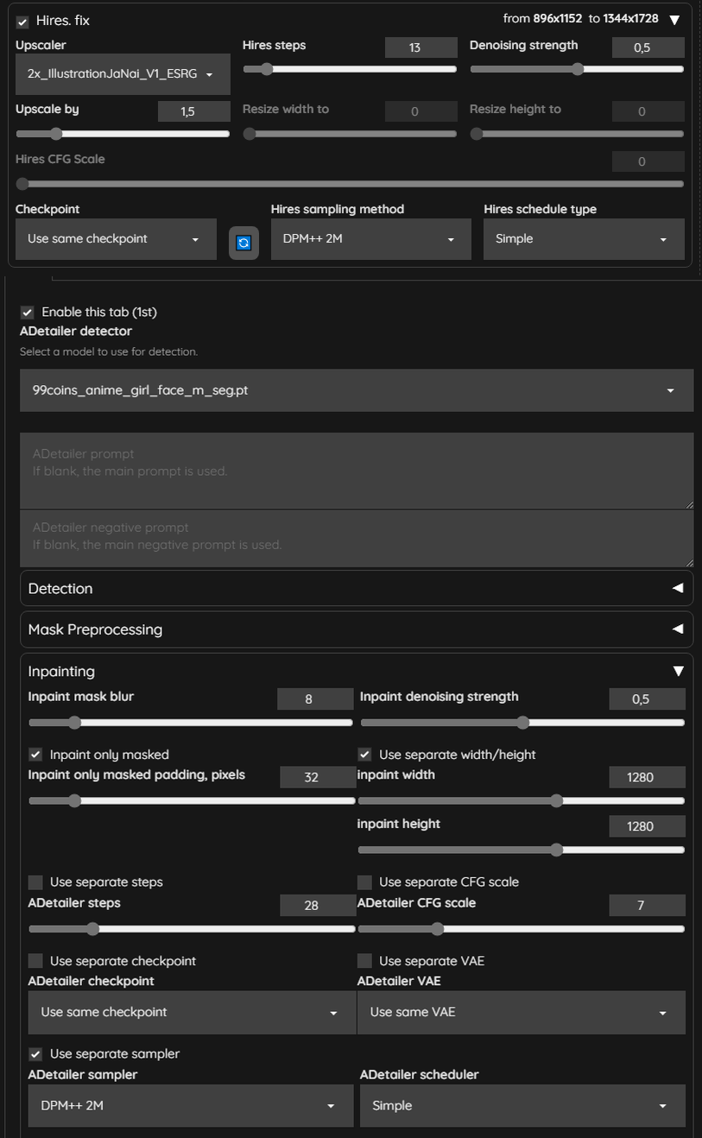Image resolution: width=702 pixels, height=1138 pixels.
Task: Collapse the Hires. fix section arrow
Action: click(x=674, y=19)
